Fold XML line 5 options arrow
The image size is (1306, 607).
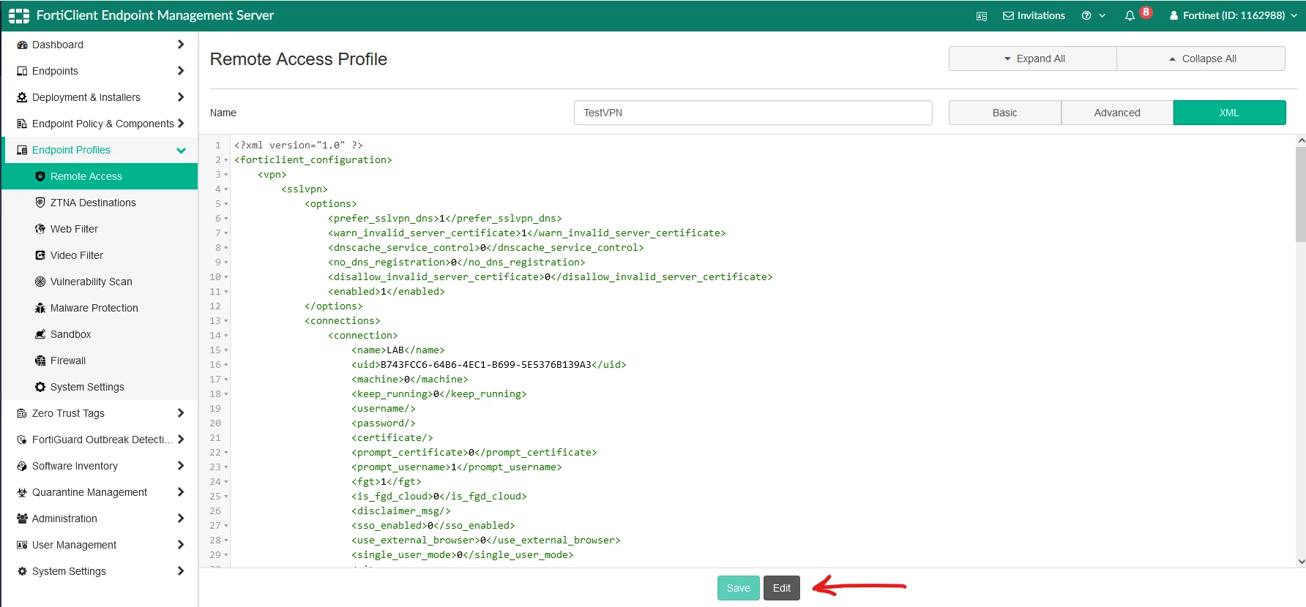pos(226,204)
